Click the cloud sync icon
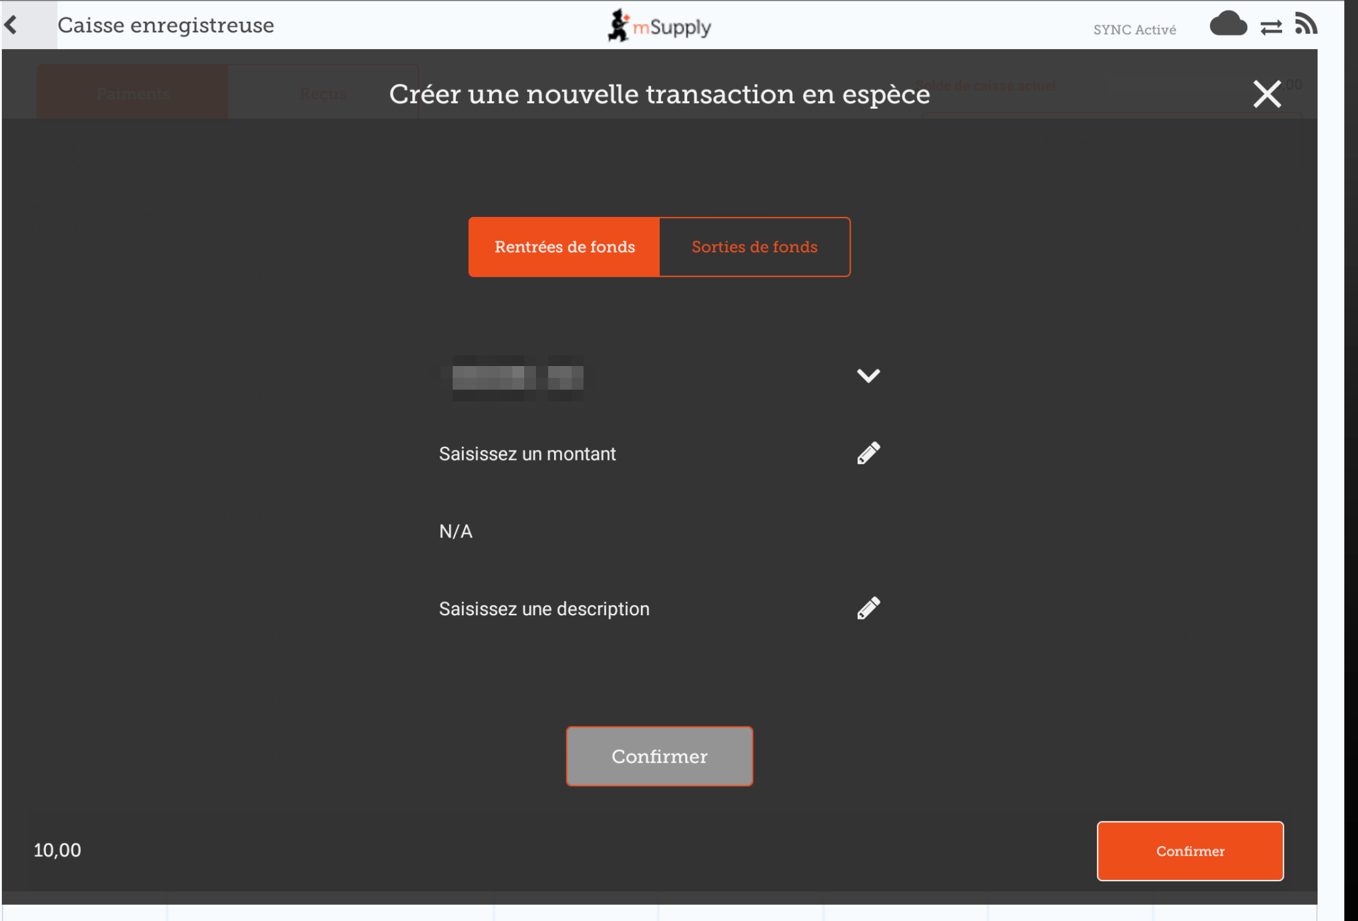 tap(1227, 25)
